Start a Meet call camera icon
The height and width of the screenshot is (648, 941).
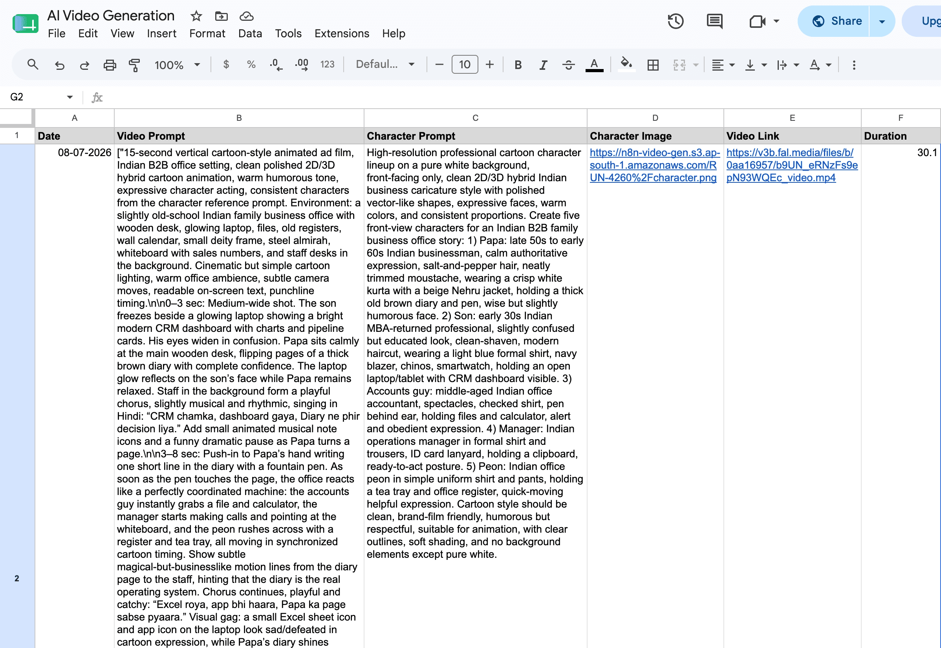[757, 21]
